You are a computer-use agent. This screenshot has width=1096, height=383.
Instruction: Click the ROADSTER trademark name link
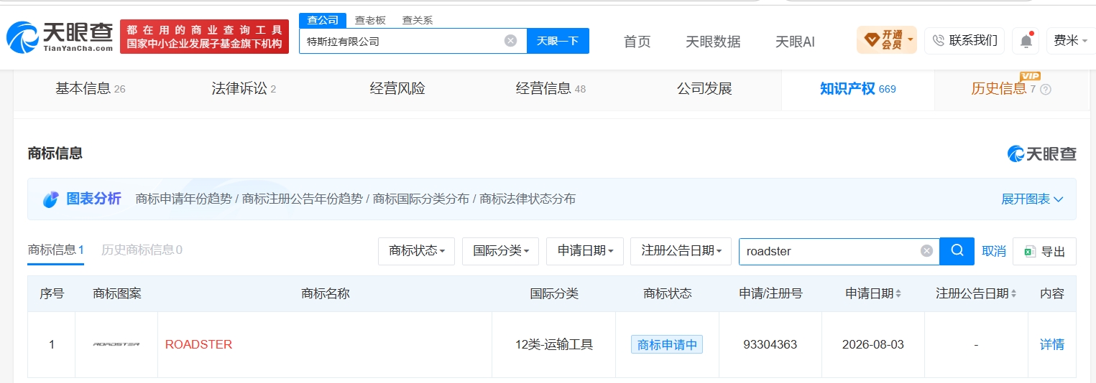[x=198, y=344]
